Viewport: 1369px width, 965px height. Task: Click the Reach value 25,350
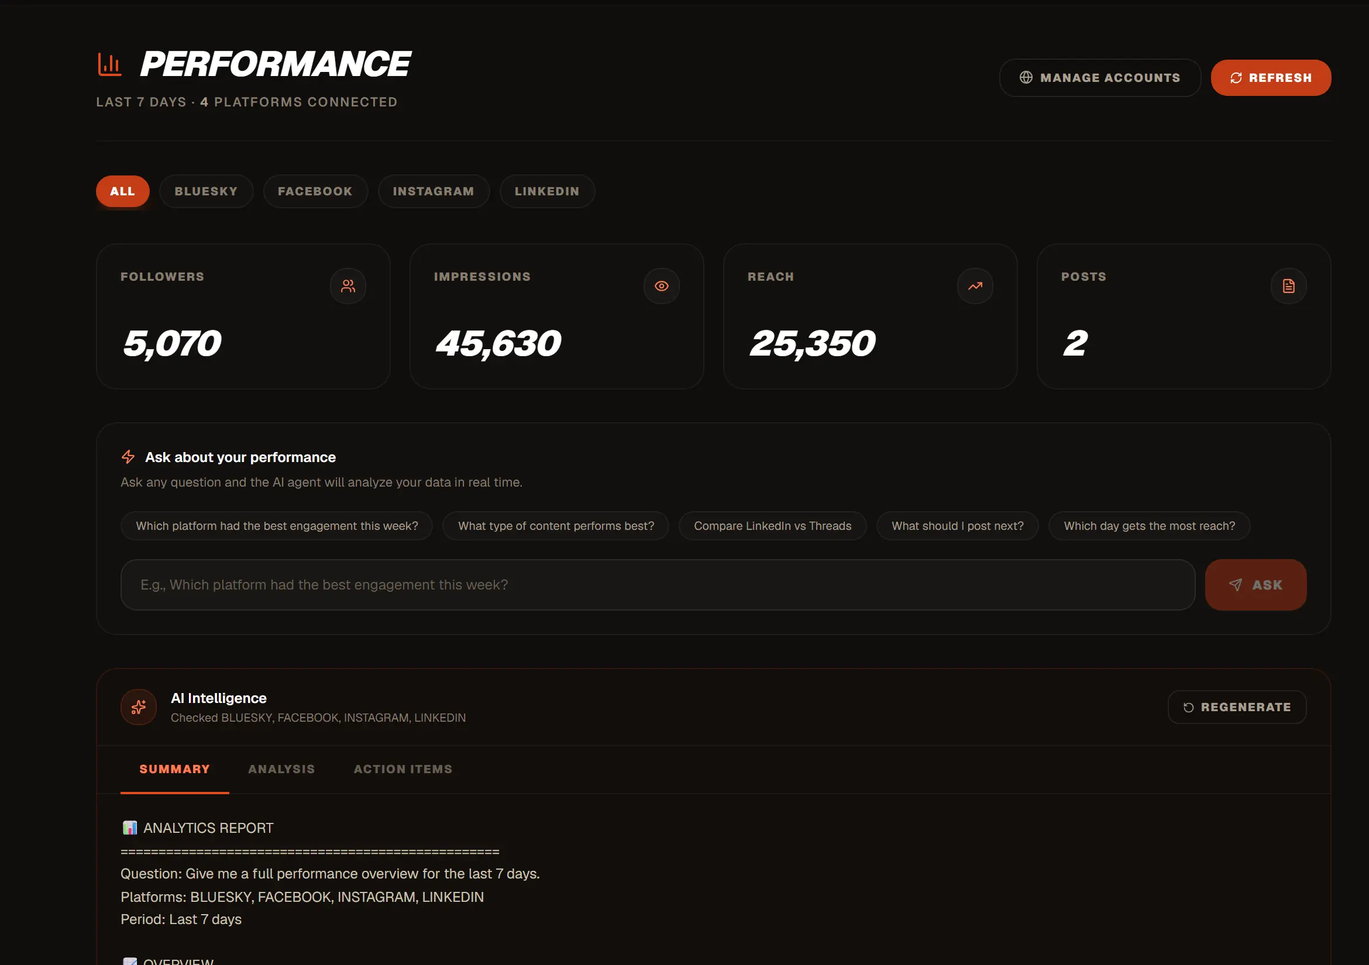(812, 344)
